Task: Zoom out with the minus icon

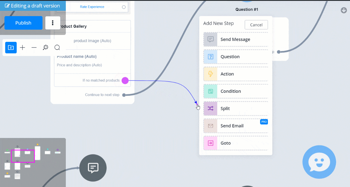Action: [x=34, y=48]
